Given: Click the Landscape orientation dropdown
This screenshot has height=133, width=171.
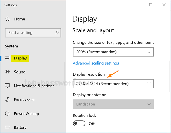Looking at the screenshot, I should tap(113, 104).
